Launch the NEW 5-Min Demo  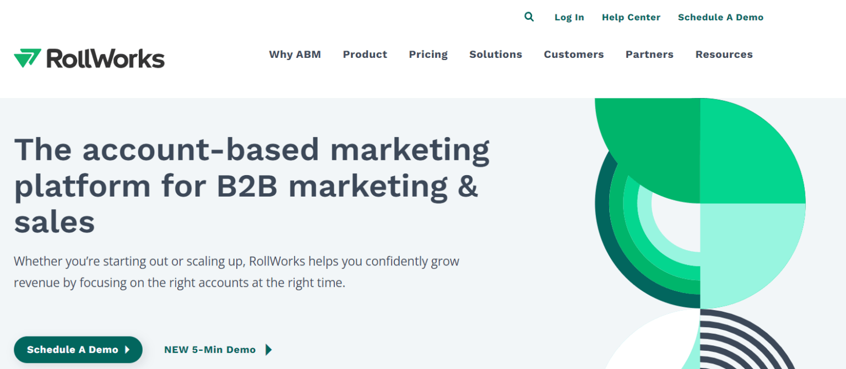point(209,350)
